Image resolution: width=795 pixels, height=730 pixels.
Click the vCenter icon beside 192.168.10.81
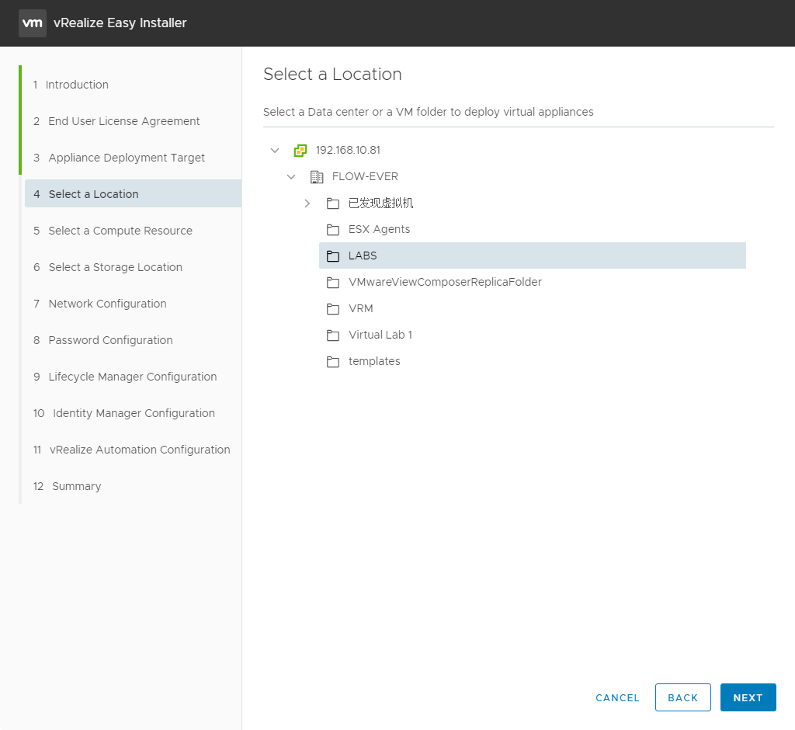[300, 150]
